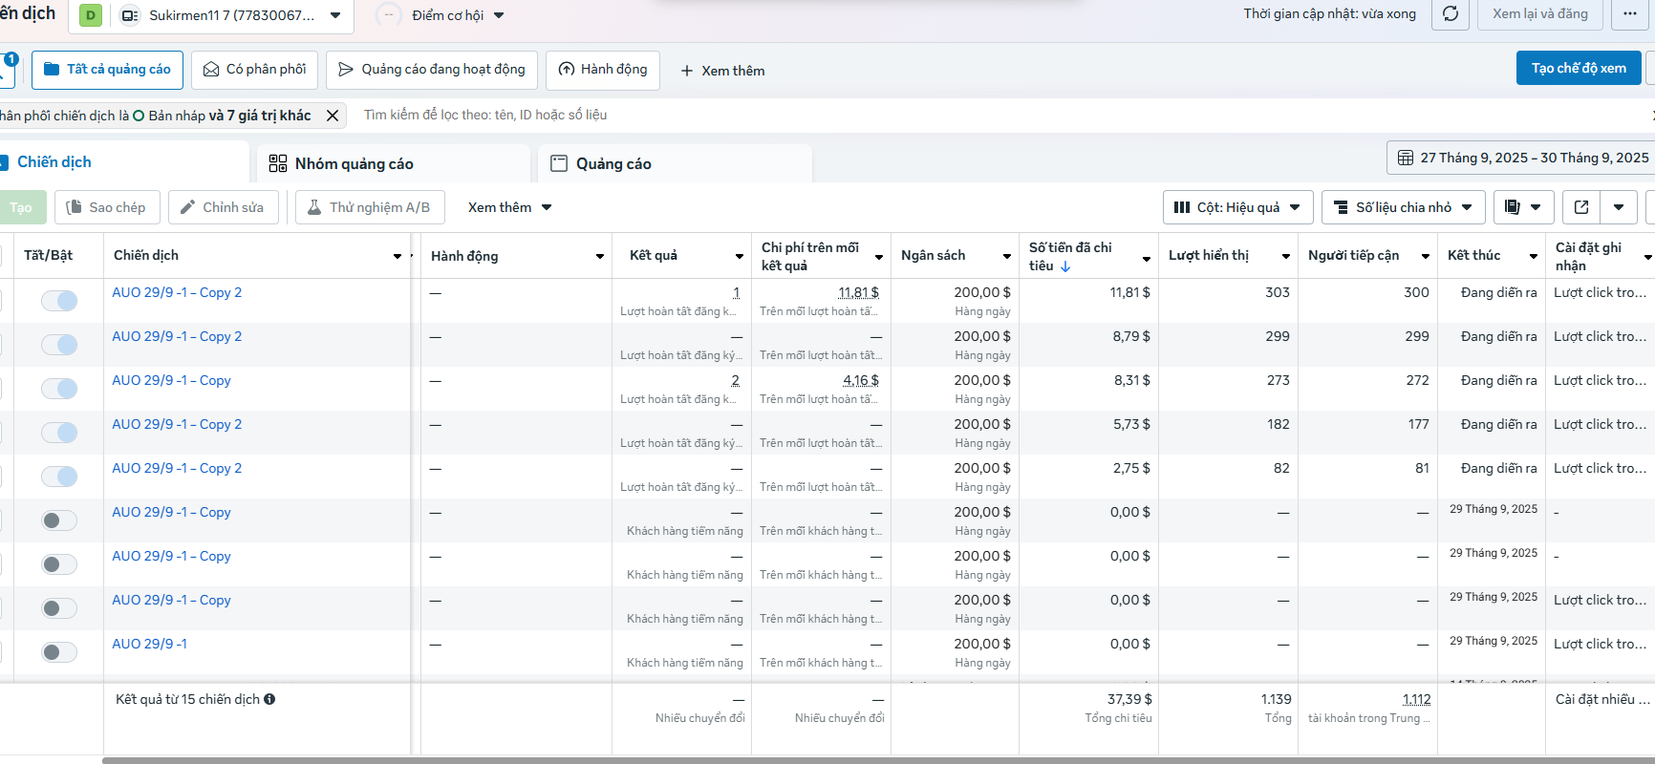Viewport: 1655px width, 764px height.
Task: Switch to the Quảng cáo tab
Action: 613,163
